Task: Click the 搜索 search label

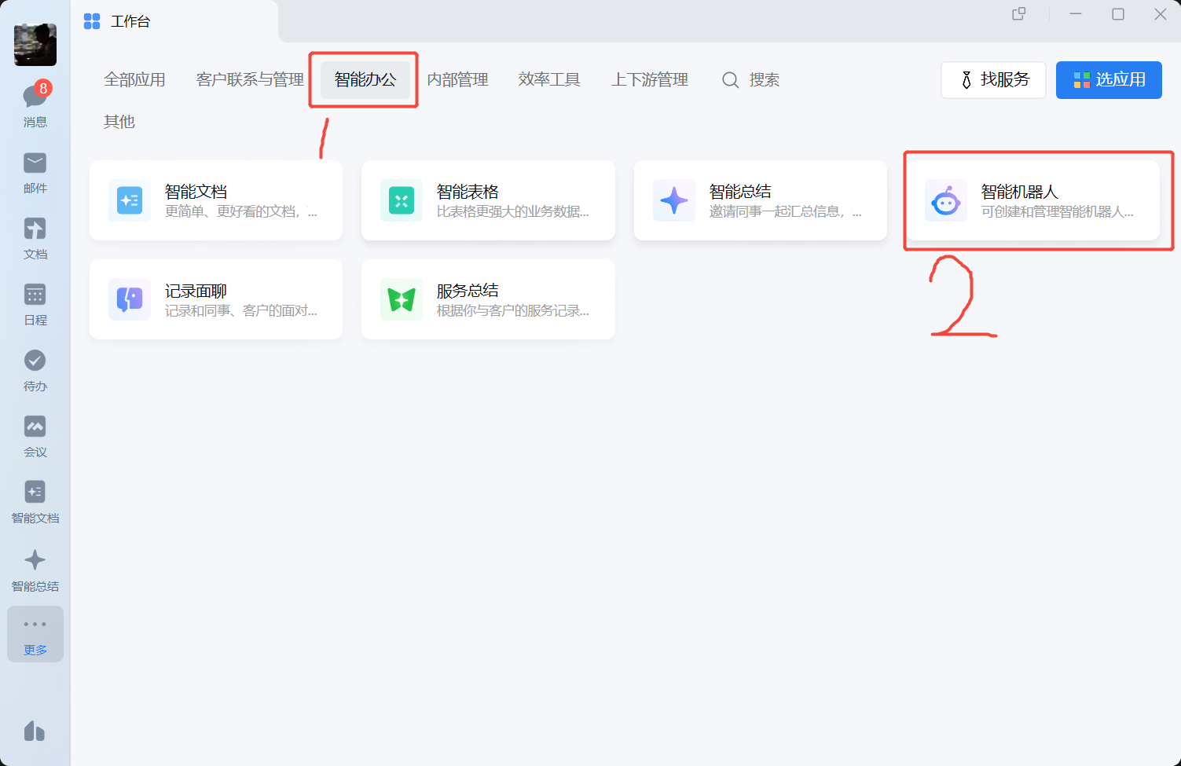Action: (x=765, y=80)
